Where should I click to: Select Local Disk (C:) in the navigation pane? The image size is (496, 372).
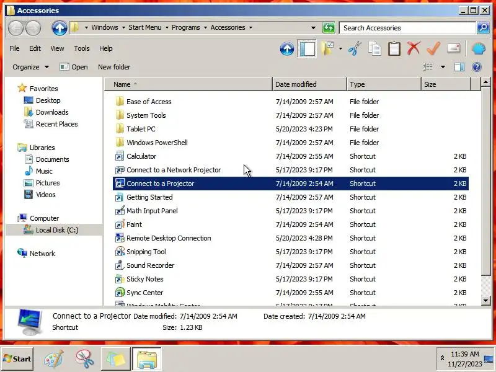[57, 230]
